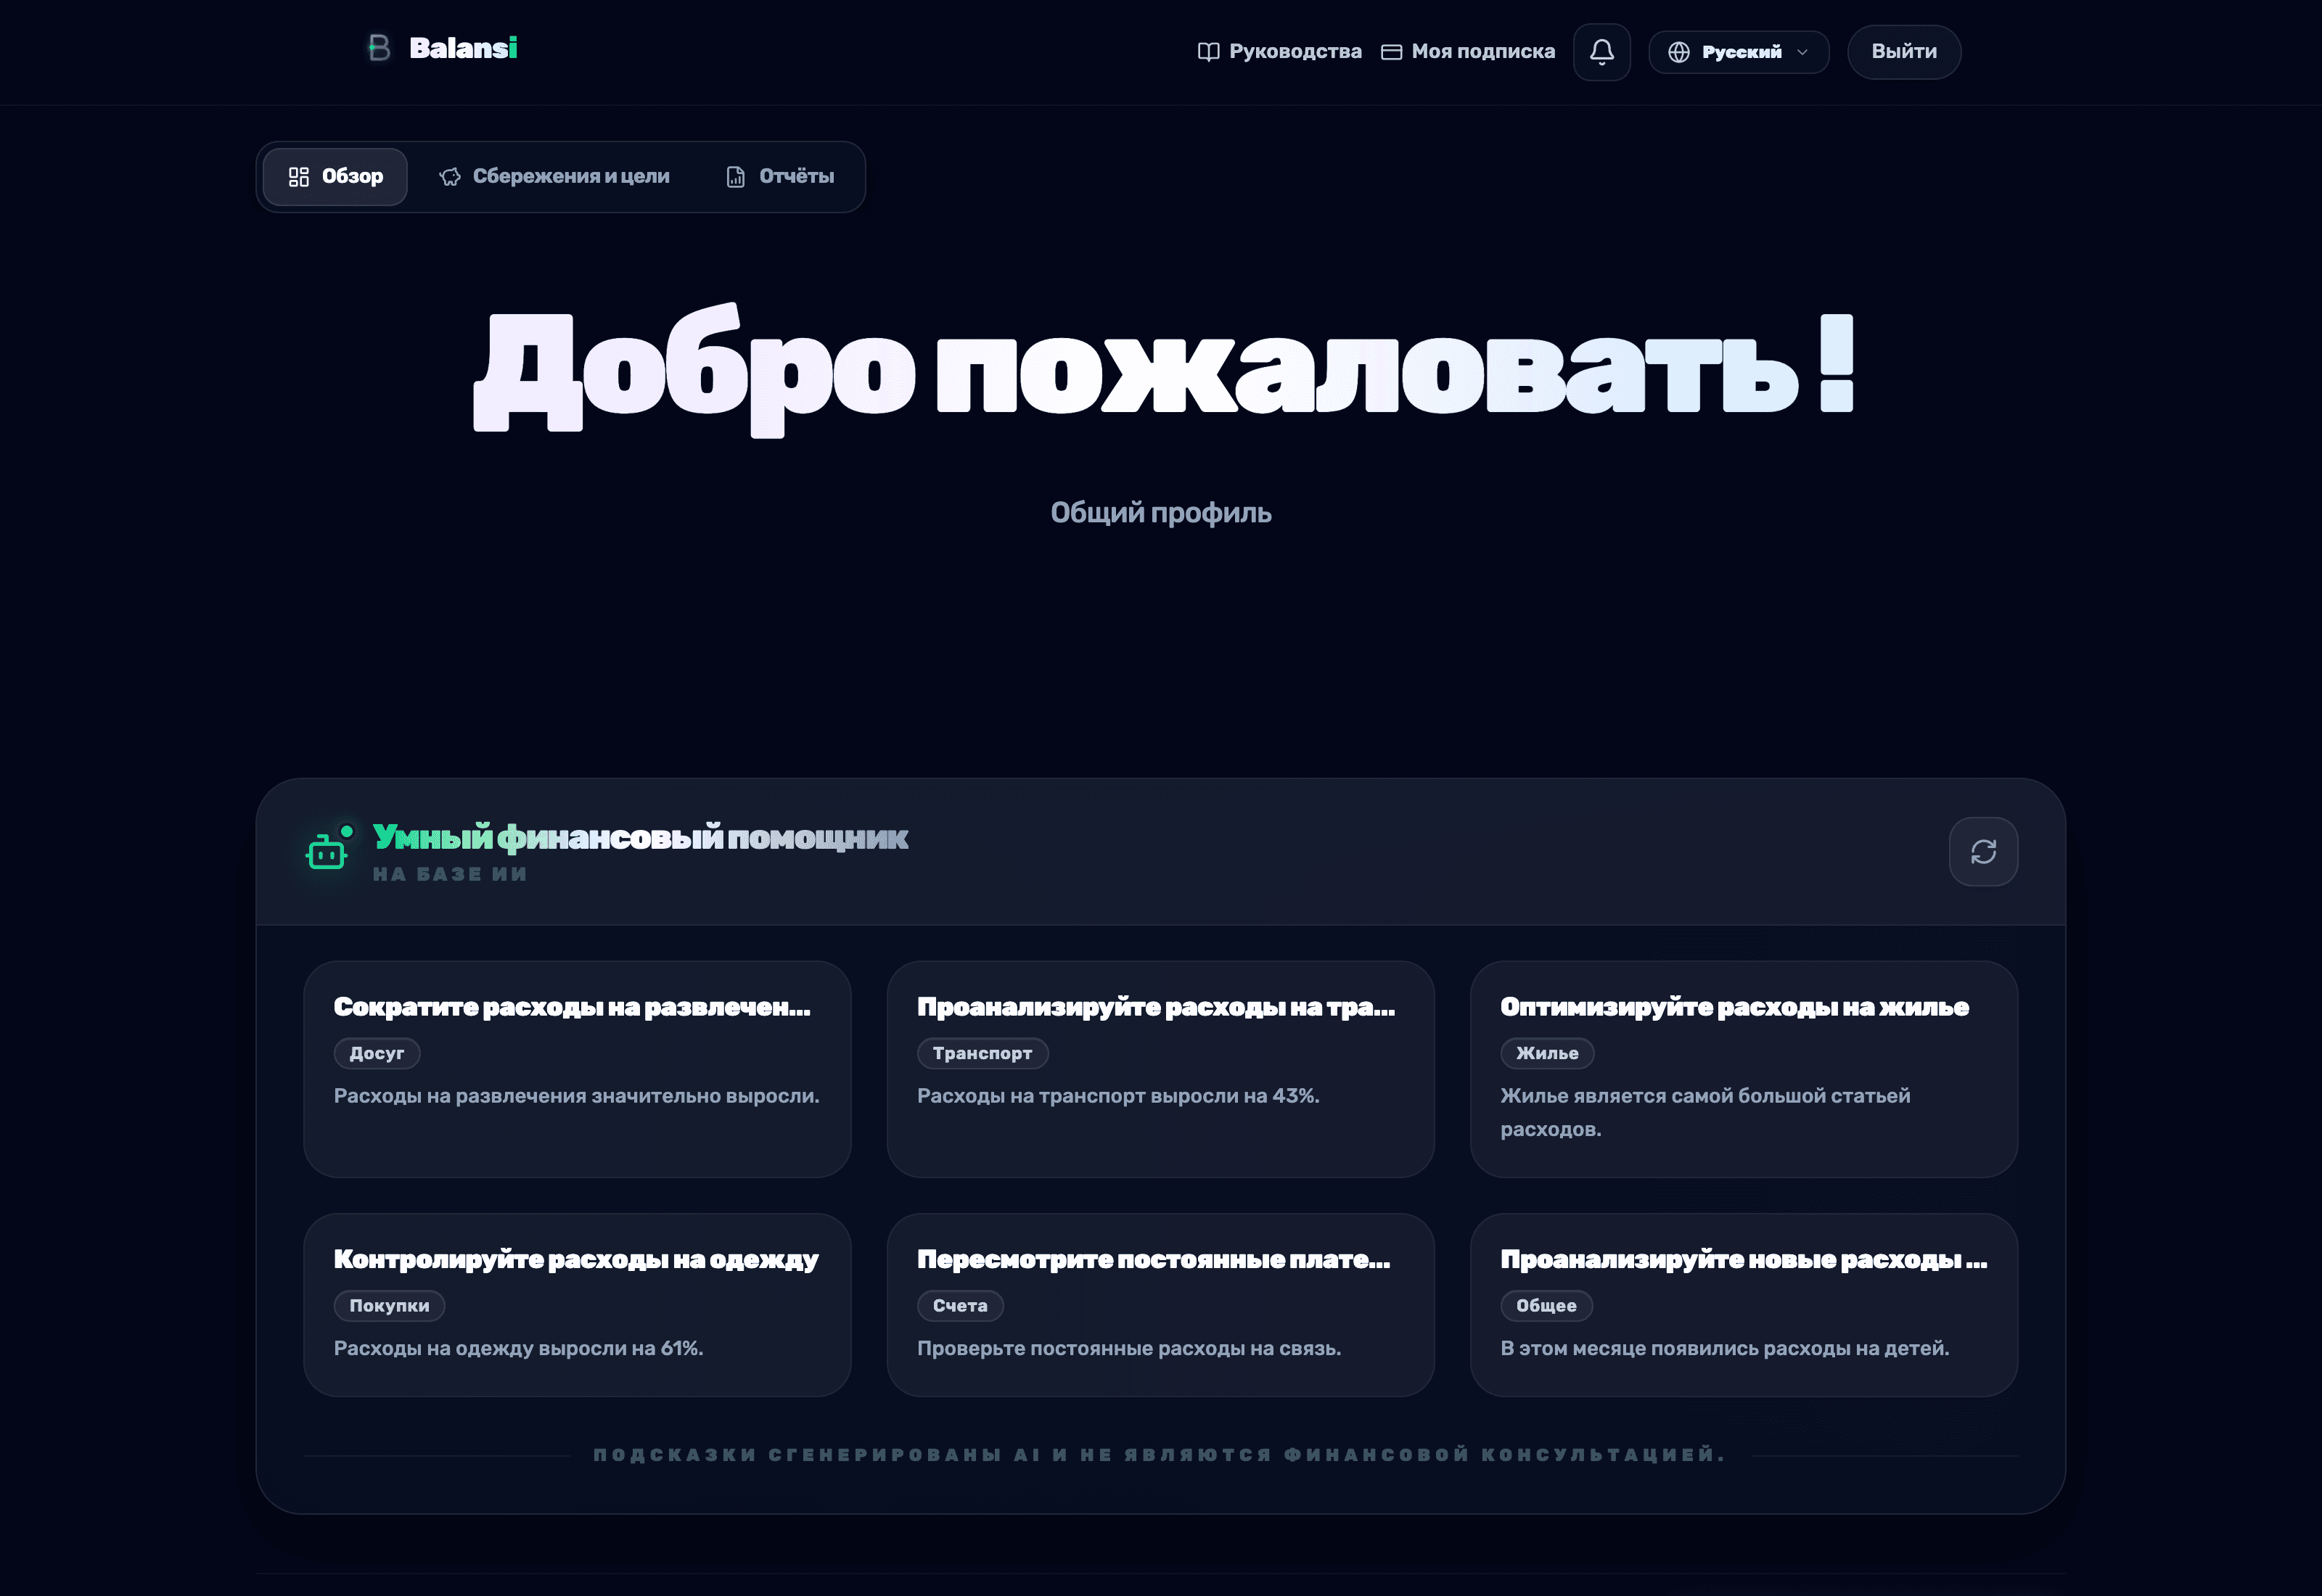
Task: Open the Оптимизируйте расходы на жилье card
Action: point(1743,1069)
